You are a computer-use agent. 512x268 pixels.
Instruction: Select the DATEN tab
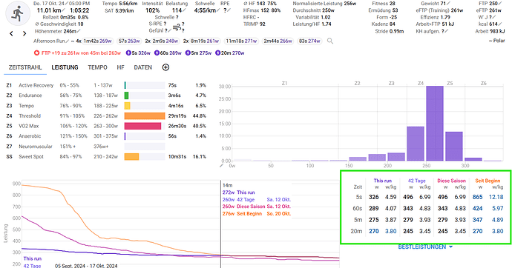142,67
